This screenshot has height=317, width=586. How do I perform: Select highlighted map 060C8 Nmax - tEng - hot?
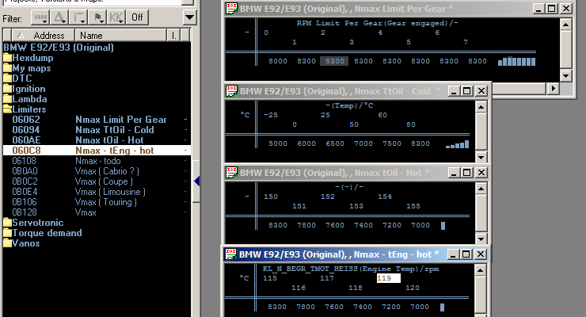point(97,151)
